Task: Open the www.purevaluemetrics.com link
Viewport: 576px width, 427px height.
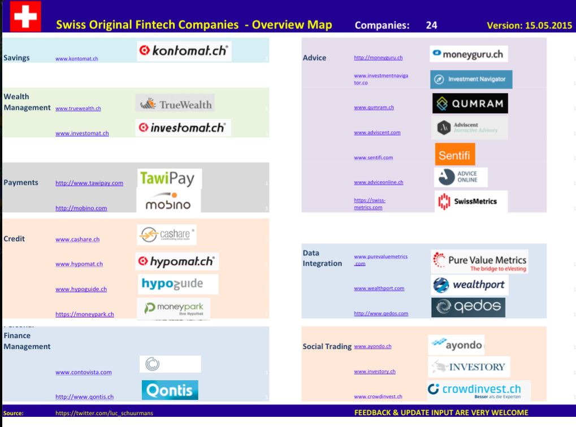Action: coord(380,260)
